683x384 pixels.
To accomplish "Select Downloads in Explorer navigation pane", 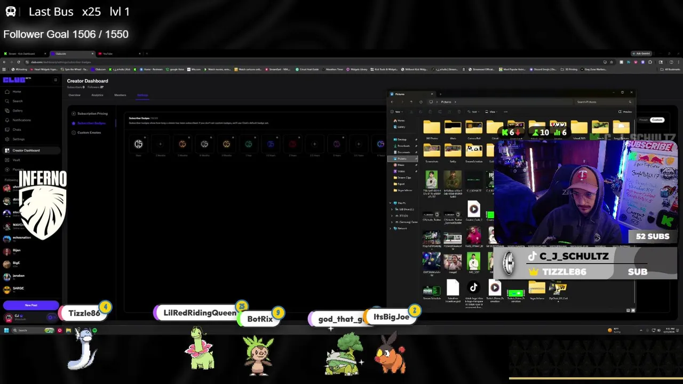I will 403,146.
